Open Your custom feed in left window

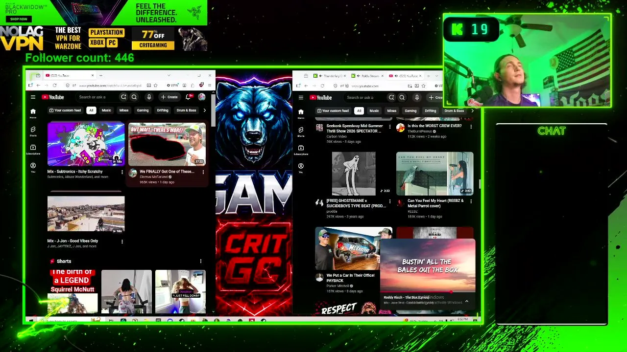point(65,110)
